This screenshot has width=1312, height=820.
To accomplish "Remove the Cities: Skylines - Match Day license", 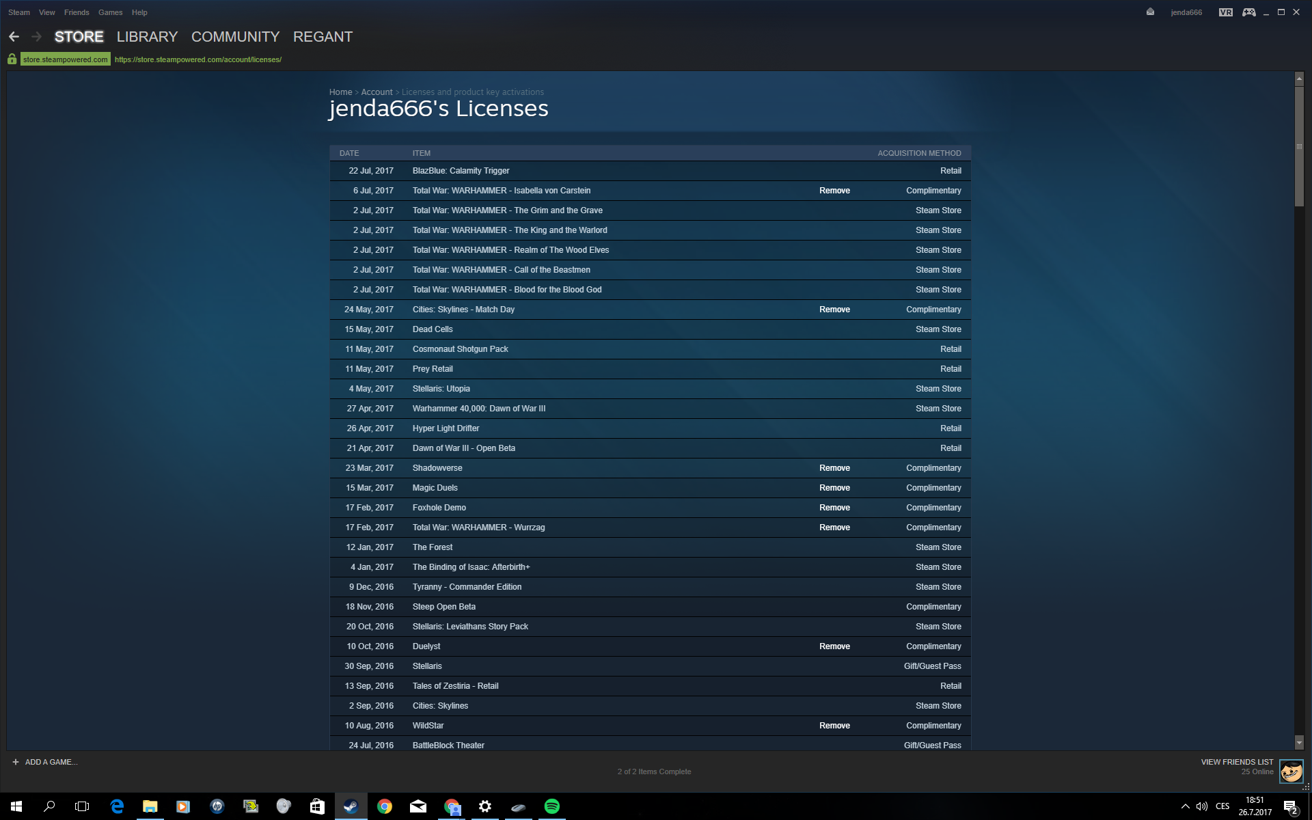I will pyautogui.click(x=834, y=310).
